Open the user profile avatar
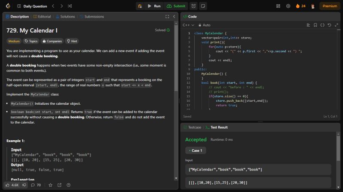The height and width of the screenshot is (192, 343). (313, 6)
